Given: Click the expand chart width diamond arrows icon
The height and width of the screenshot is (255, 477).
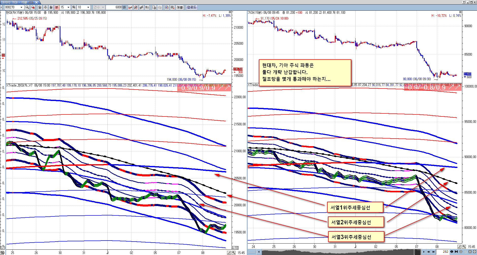Looking at the screenshot, I should click(452, 252).
